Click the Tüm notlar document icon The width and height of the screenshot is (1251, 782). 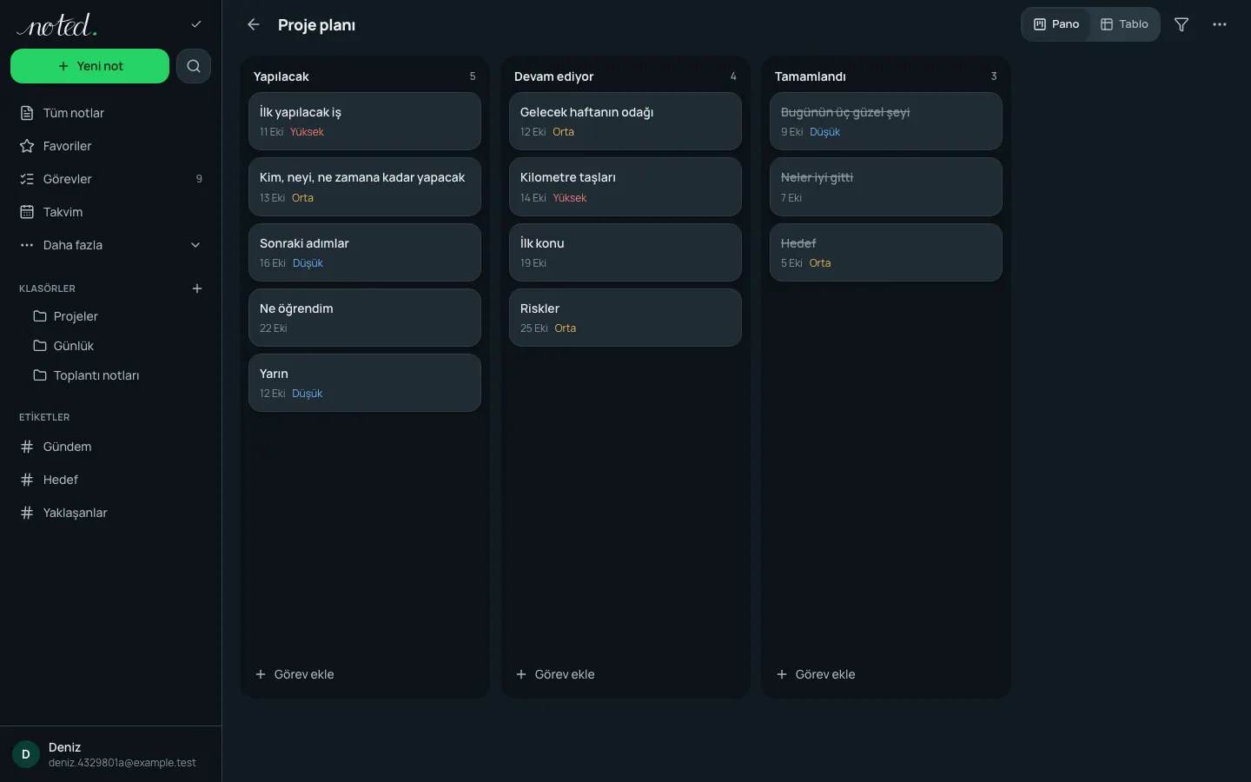[27, 113]
